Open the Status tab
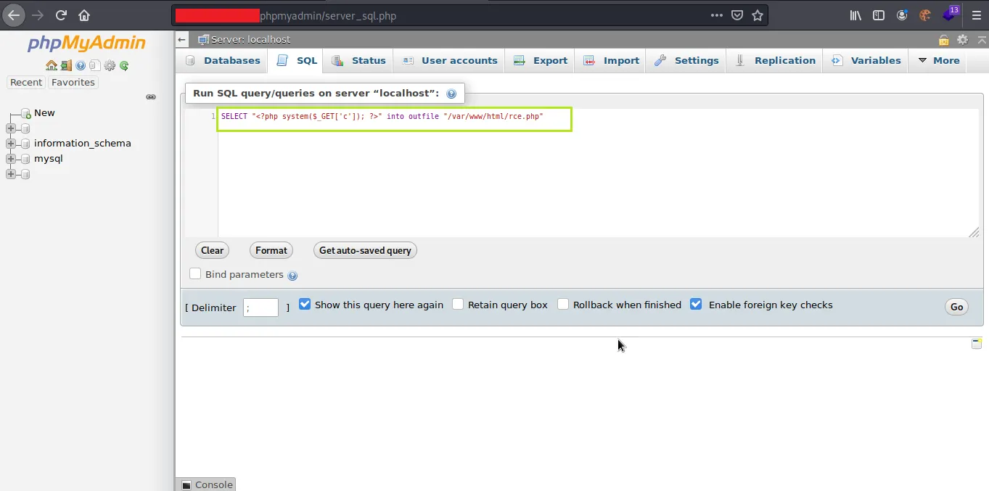 coord(359,60)
